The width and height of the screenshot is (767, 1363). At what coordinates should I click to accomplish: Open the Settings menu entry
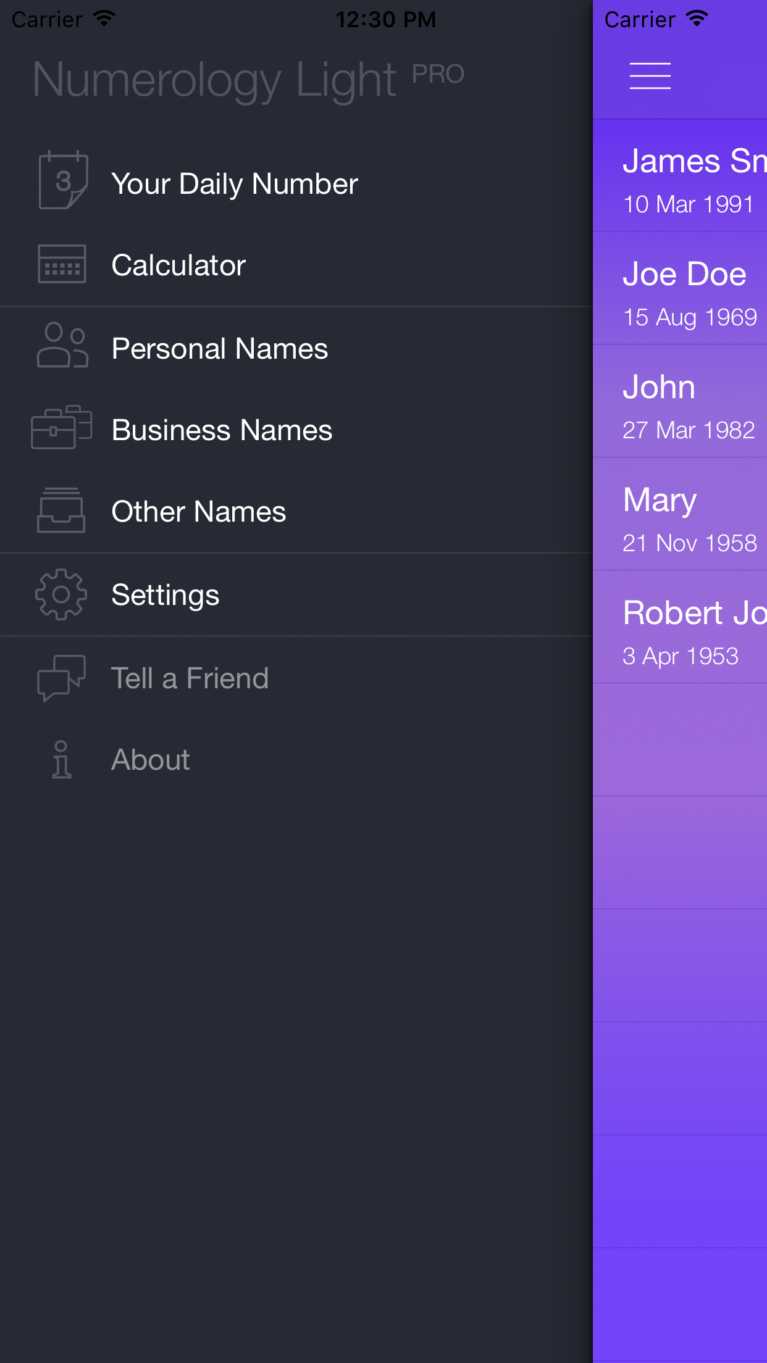coord(166,595)
